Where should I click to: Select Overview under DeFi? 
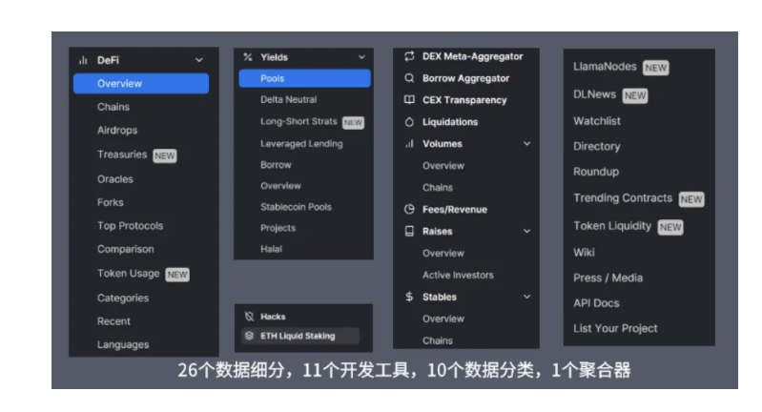tap(141, 84)
